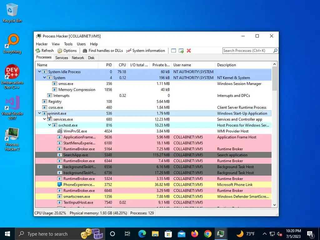The image size is (320, 240).
Task: Select the smss.exe process row
Action: pyautogui.click(x=153, y=84)
